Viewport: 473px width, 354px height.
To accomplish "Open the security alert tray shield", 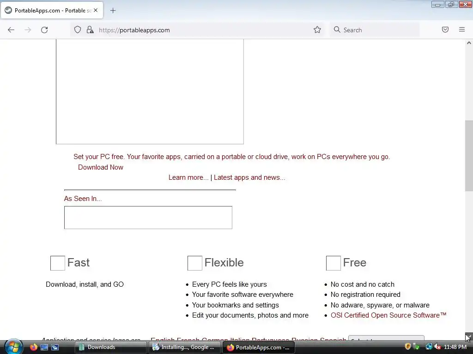I will (x=407, y=347).
